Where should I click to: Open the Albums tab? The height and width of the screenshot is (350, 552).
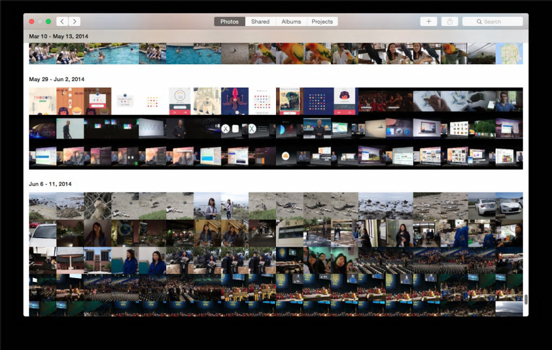pos(291,22)
